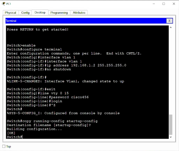
Task: Close the Terminal panel with X
Action: pyautogui.click(x=169, y=21)
